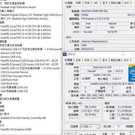Select 内存 tab in upper CPU-Z window
This screenshot has height=135, width=135.
pyautogui.click(x=87, y=3)
